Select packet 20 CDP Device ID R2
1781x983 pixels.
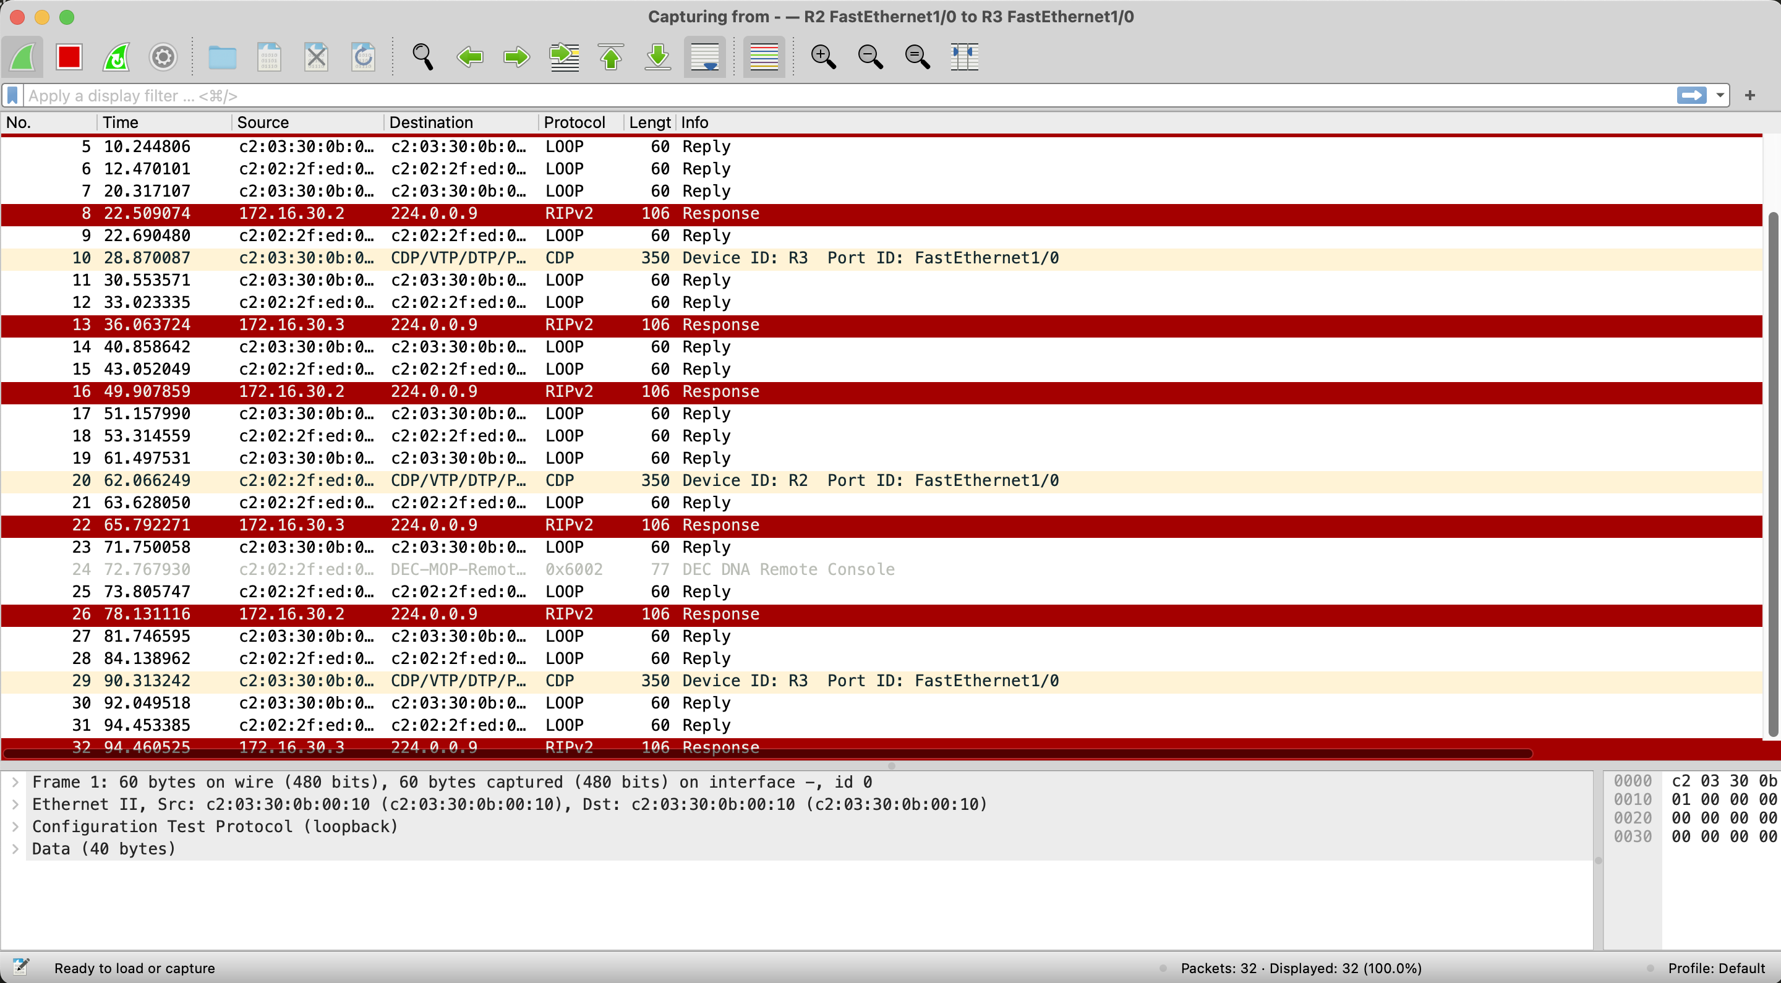coord(881,480)
